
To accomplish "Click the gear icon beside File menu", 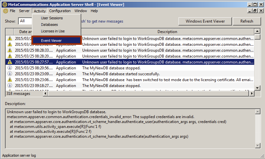I will (x=6, y=11).
